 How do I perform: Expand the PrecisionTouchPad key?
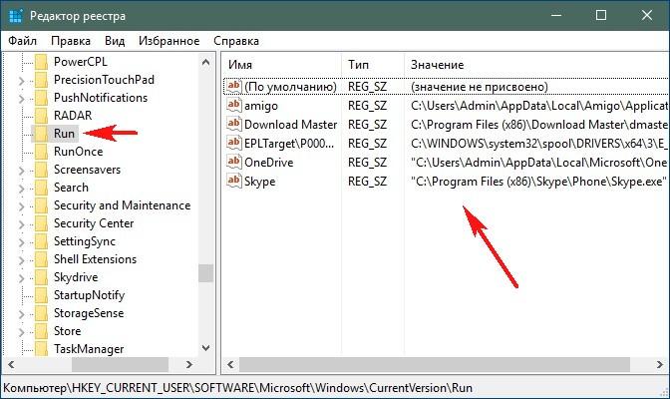click(21, 81)
